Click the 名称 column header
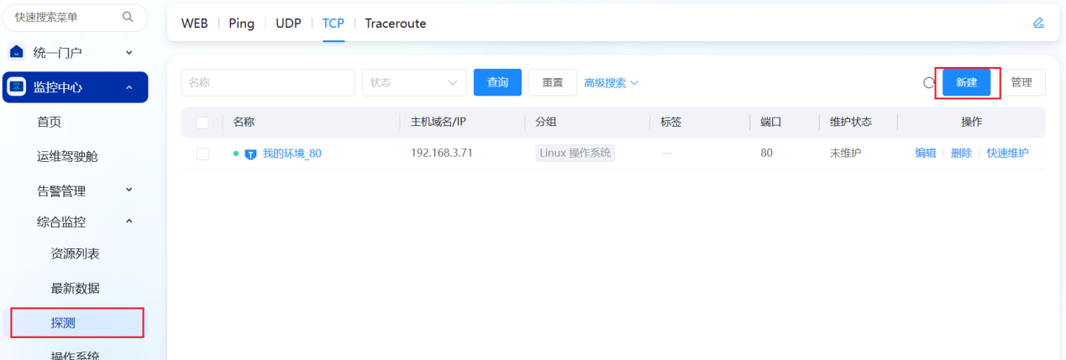 [x=244, y=122]
